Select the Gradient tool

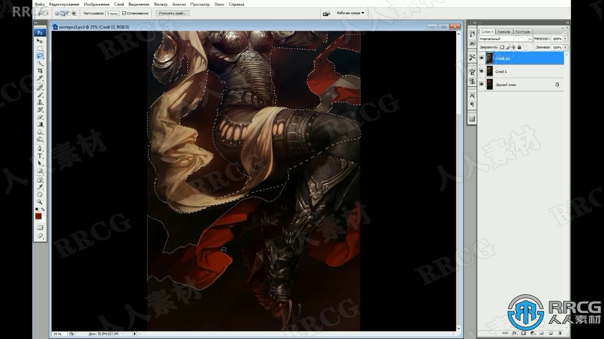[40, 124]
